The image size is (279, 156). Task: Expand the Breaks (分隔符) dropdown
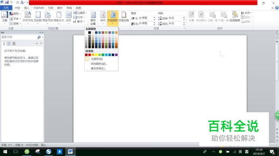(x=80, y=13)
